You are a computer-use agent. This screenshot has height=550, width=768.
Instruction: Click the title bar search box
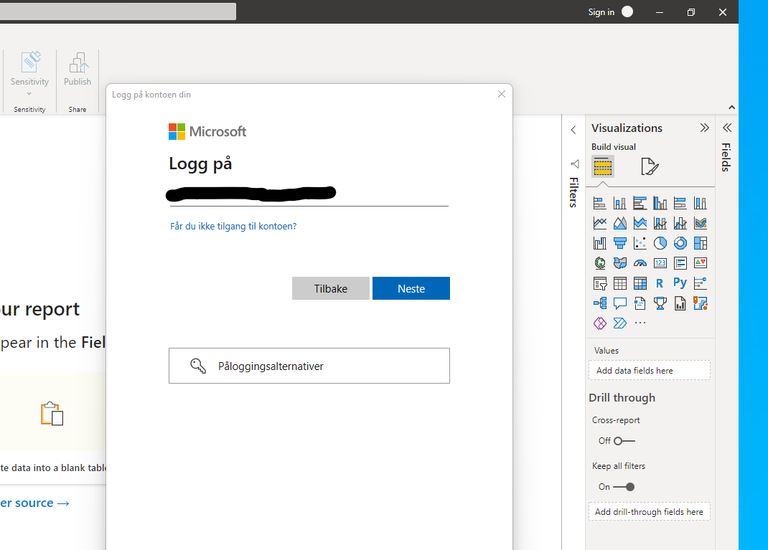click(118, 11)
